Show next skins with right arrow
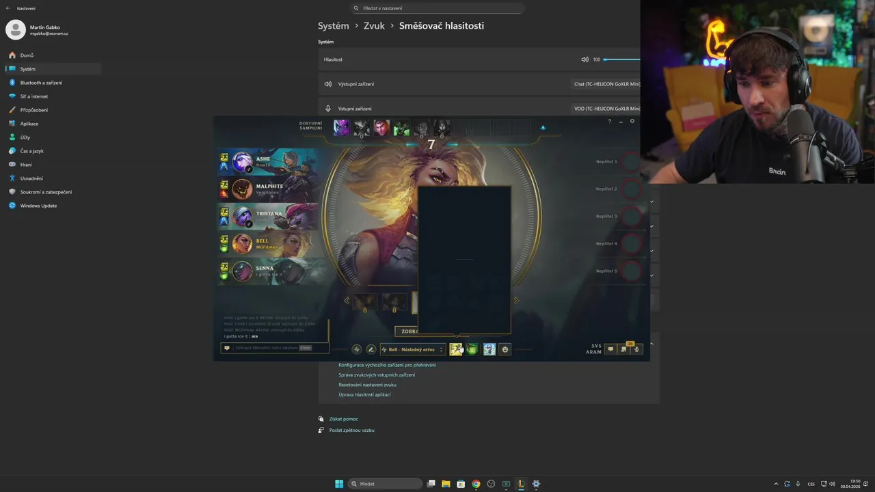This screenshot has height=492, width=875. (x=516, y=300)
